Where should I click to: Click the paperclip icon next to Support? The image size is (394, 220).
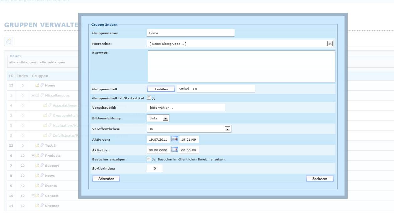(x=42, y=165)
